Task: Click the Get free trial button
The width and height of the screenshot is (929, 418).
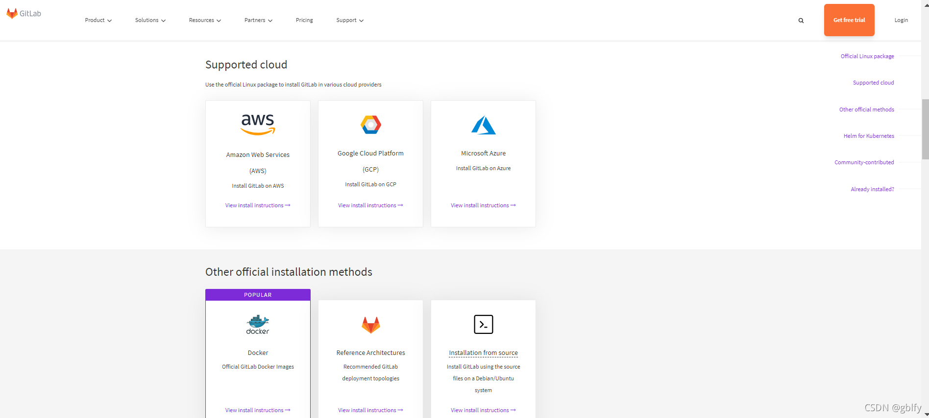Action: (x=849, y=20)
